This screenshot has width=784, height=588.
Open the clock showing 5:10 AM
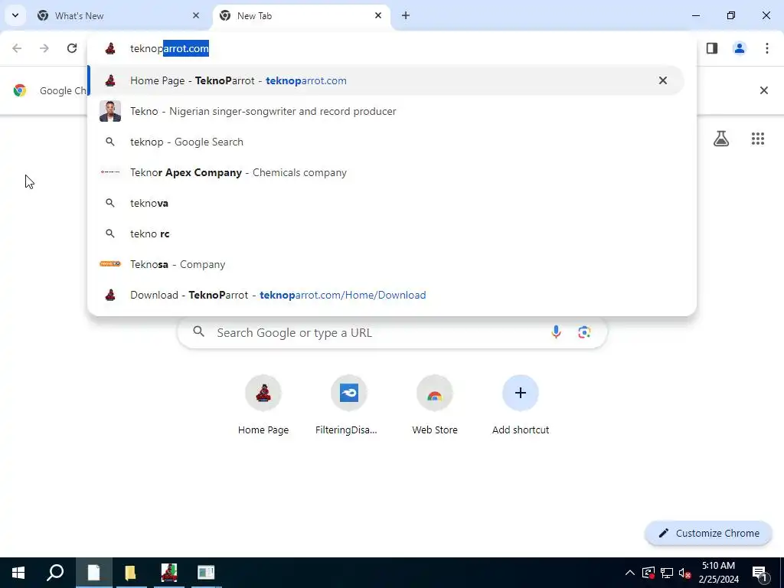718,573
